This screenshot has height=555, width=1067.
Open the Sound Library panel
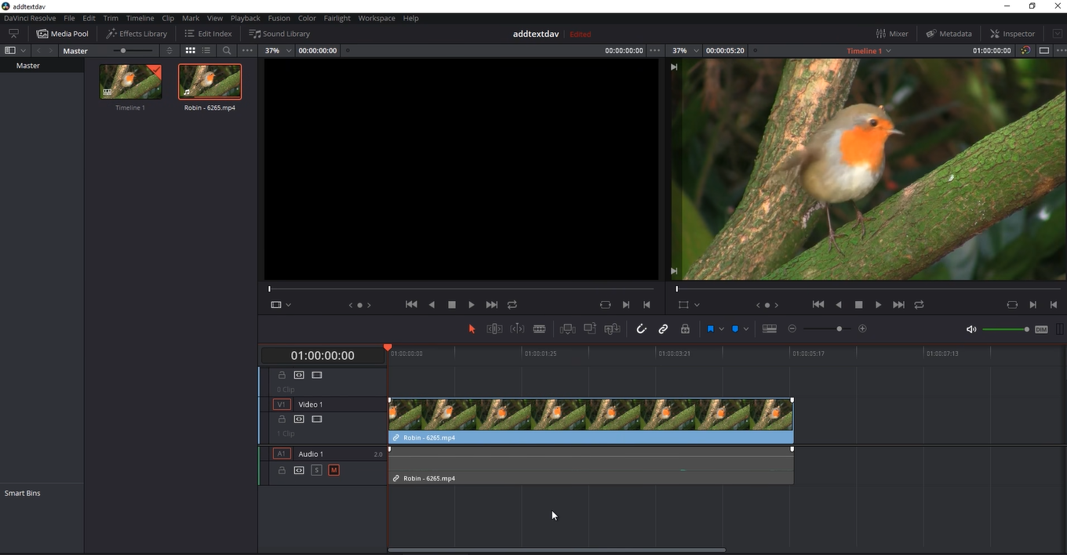pos(279,33)
